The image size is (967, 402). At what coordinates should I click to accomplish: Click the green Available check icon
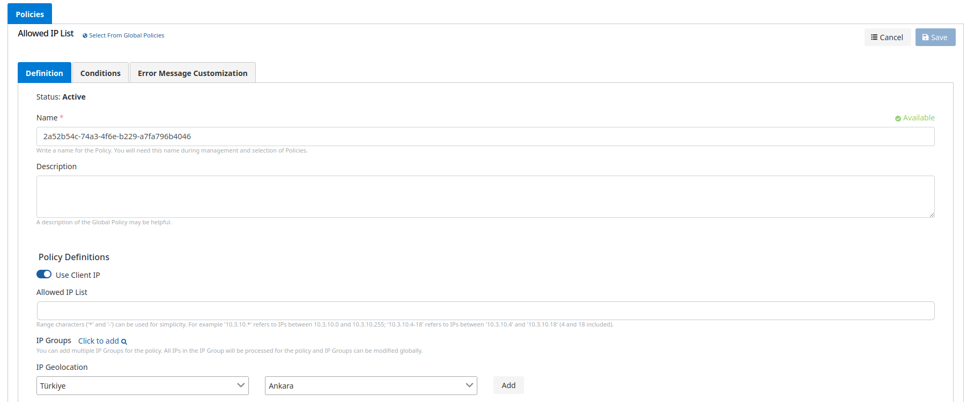coord(898,118)
